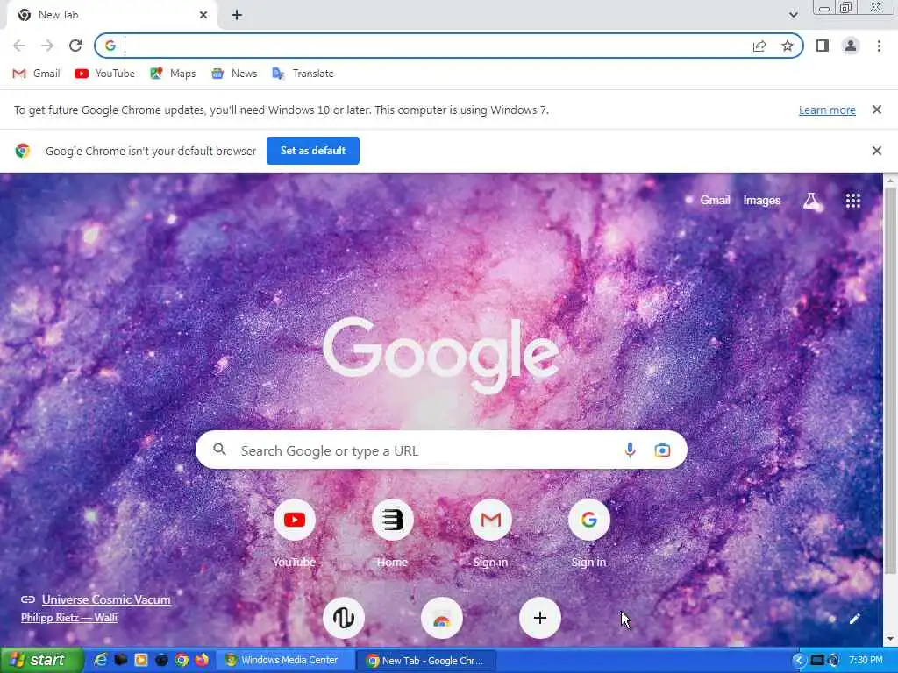The height and width of the screenshot is (673, 898).
Task: Launch Chrome from quick launch
Action: pos(182,661)
